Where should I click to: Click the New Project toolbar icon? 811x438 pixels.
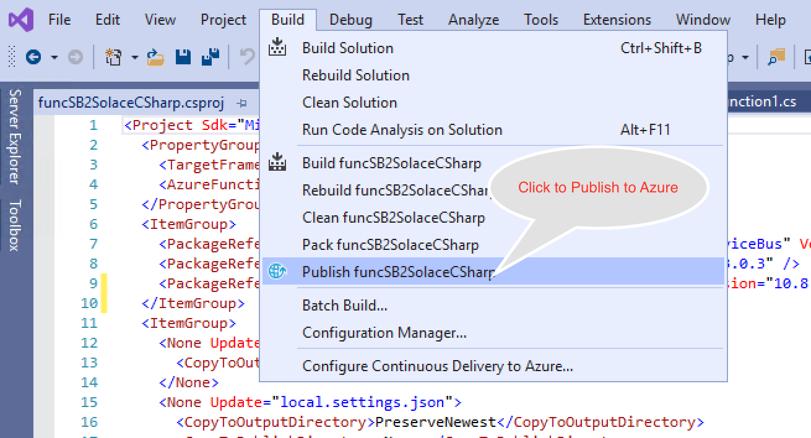tap(113, 58)
